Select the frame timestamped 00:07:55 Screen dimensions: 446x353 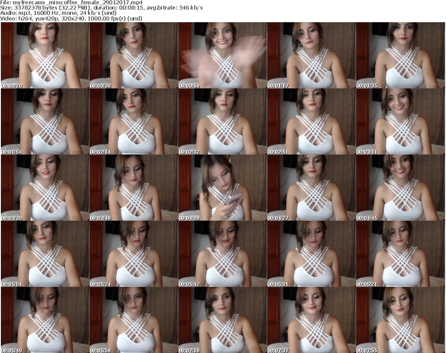(401, 320)
